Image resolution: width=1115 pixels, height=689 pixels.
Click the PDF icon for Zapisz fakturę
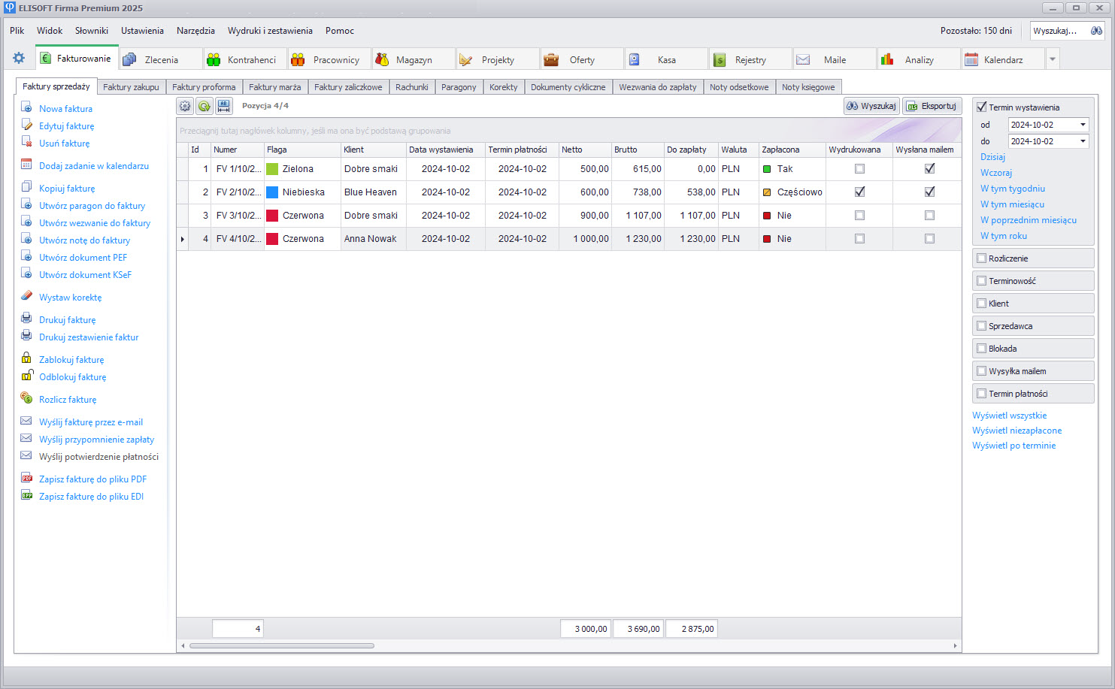pos(26,479)
